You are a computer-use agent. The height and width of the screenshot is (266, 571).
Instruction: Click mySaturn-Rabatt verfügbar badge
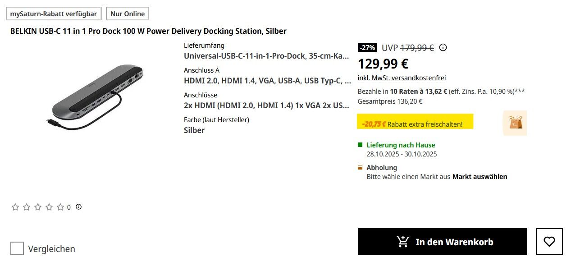click(54, 14)
